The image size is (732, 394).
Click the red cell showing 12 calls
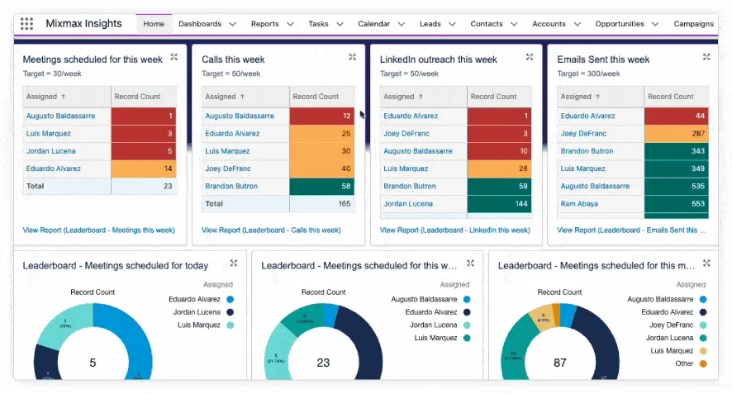pyautogui.click(x=321, y=116)
